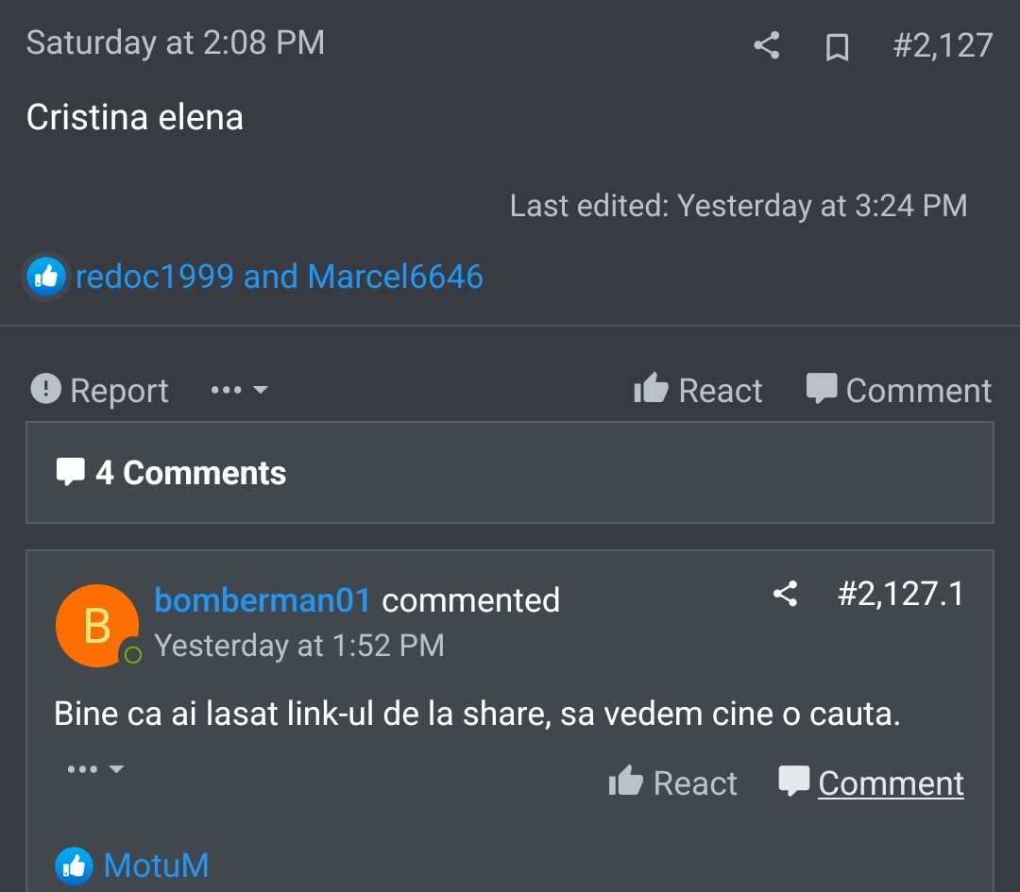
Task: Collapse the 4 Comments section header
Action: click(x=172, y=473)
